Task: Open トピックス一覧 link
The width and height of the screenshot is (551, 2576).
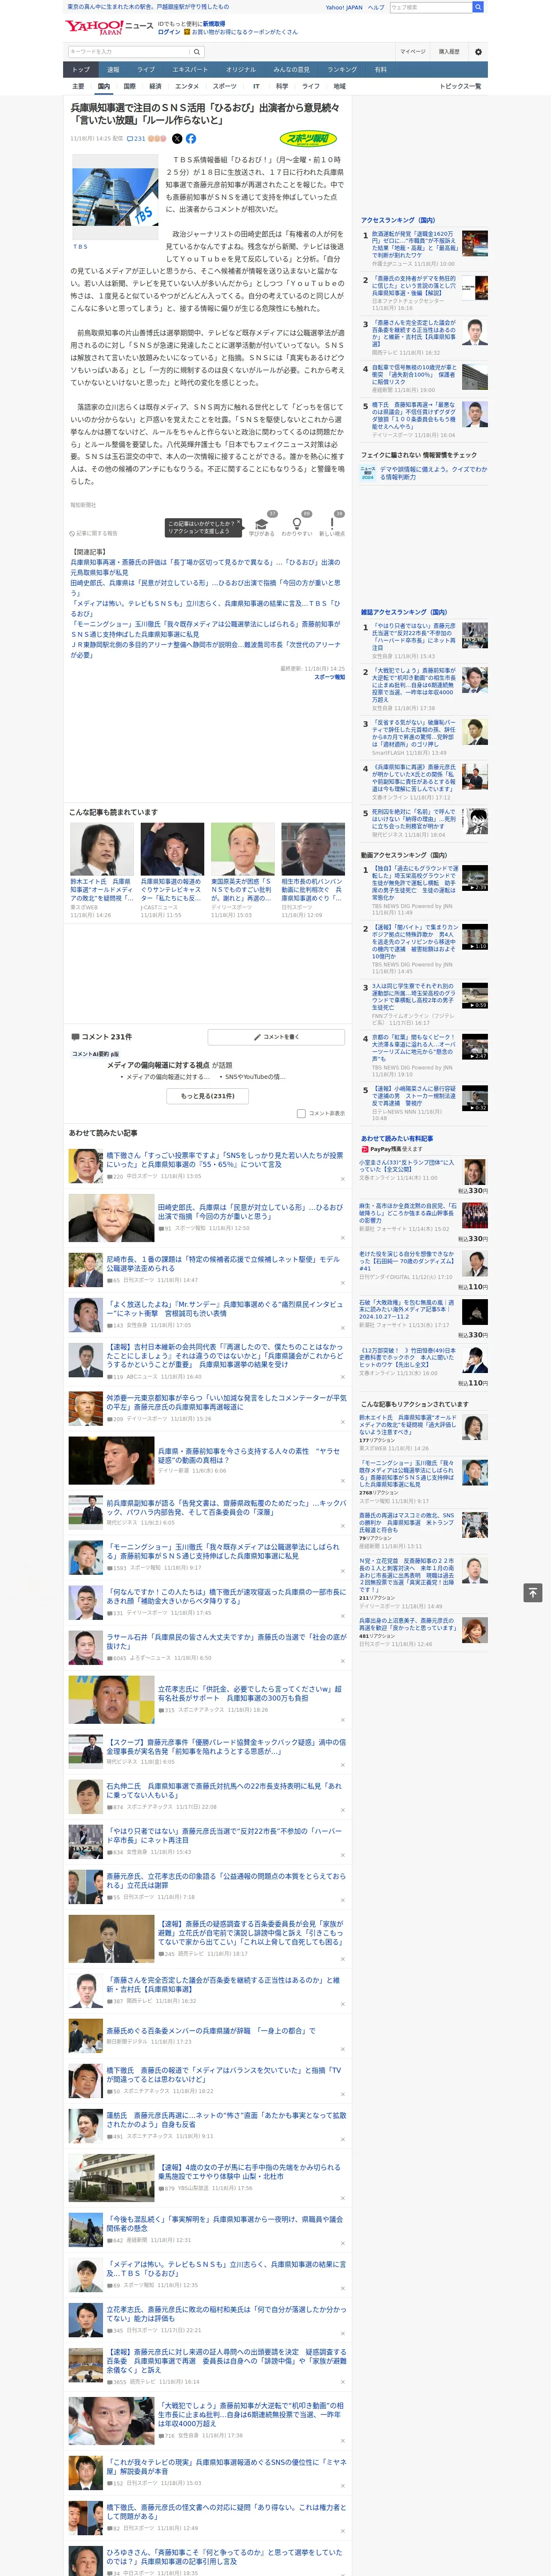Action: 460,86
